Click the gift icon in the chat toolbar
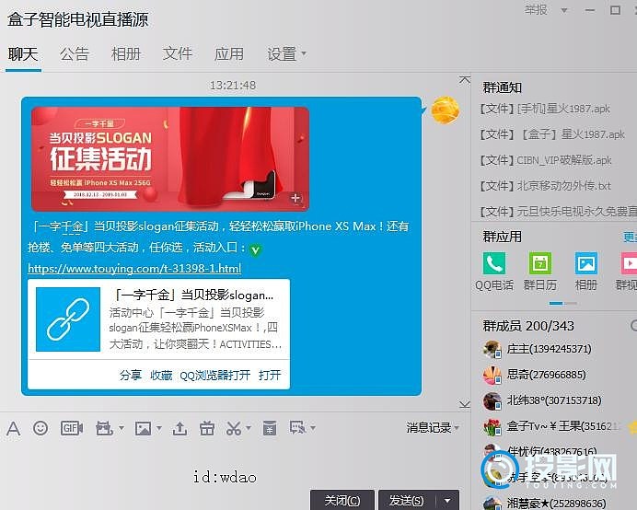 (207, 428)
